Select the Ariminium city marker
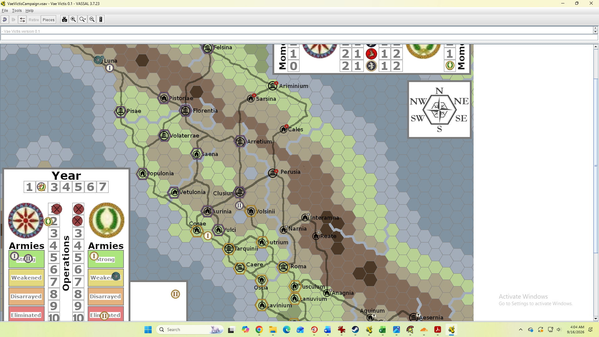599x337 pixels. tap(273, 86)
